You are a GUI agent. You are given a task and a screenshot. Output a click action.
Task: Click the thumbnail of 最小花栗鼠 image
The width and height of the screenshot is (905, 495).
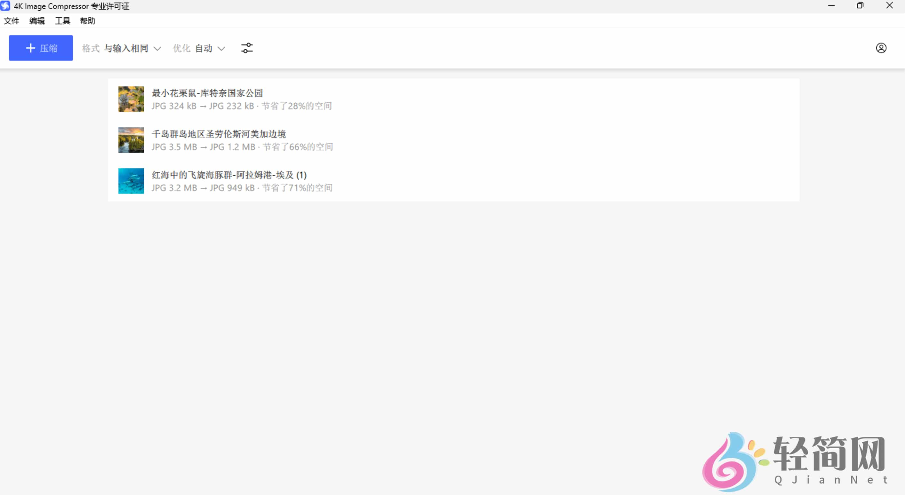pos(131,99)
